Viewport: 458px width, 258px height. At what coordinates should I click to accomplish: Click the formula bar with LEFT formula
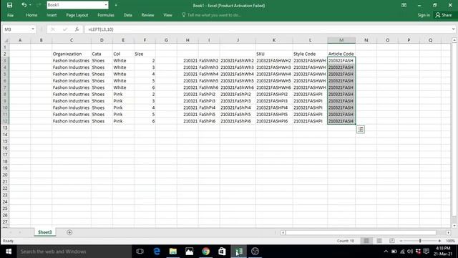click(x=268, y=29)
